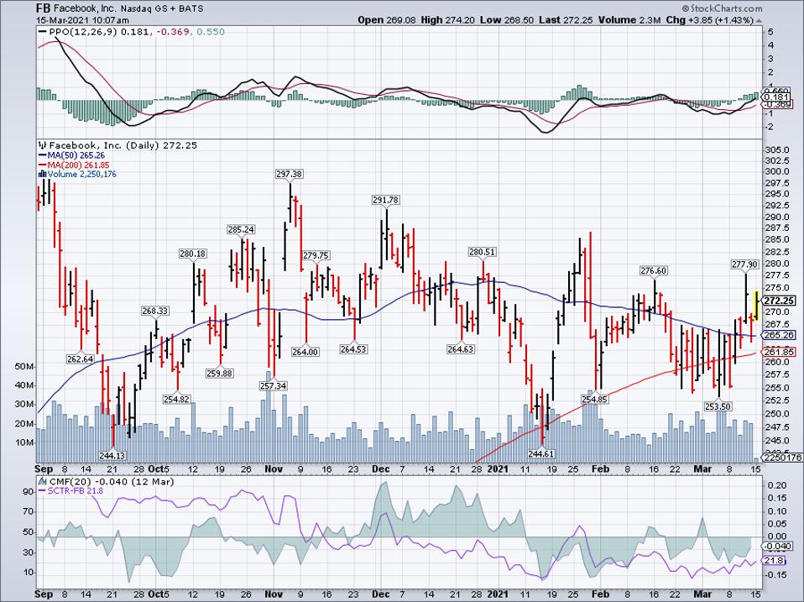The height and width of the screenshot is (602, 804).
Task: Click the 254.85 low price label
Action: pyautogui.click(x=595, y=399)
